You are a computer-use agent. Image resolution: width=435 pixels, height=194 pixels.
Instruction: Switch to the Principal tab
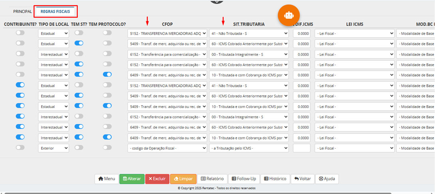[22, 12]
